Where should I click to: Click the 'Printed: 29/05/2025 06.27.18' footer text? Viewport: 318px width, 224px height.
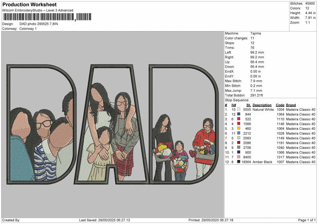click(x=211, y=220)
